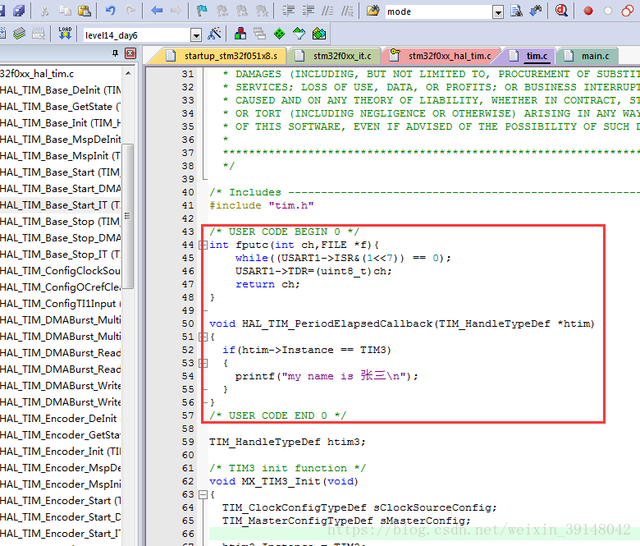This screenshot has height=546, width=640.
Task: Collapse the if block at line 53
Action: (x=203, y=363)
